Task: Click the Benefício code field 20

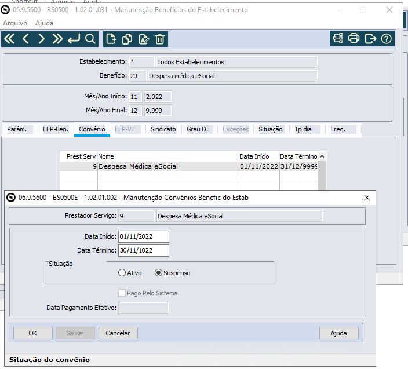Action: (138, 76)
